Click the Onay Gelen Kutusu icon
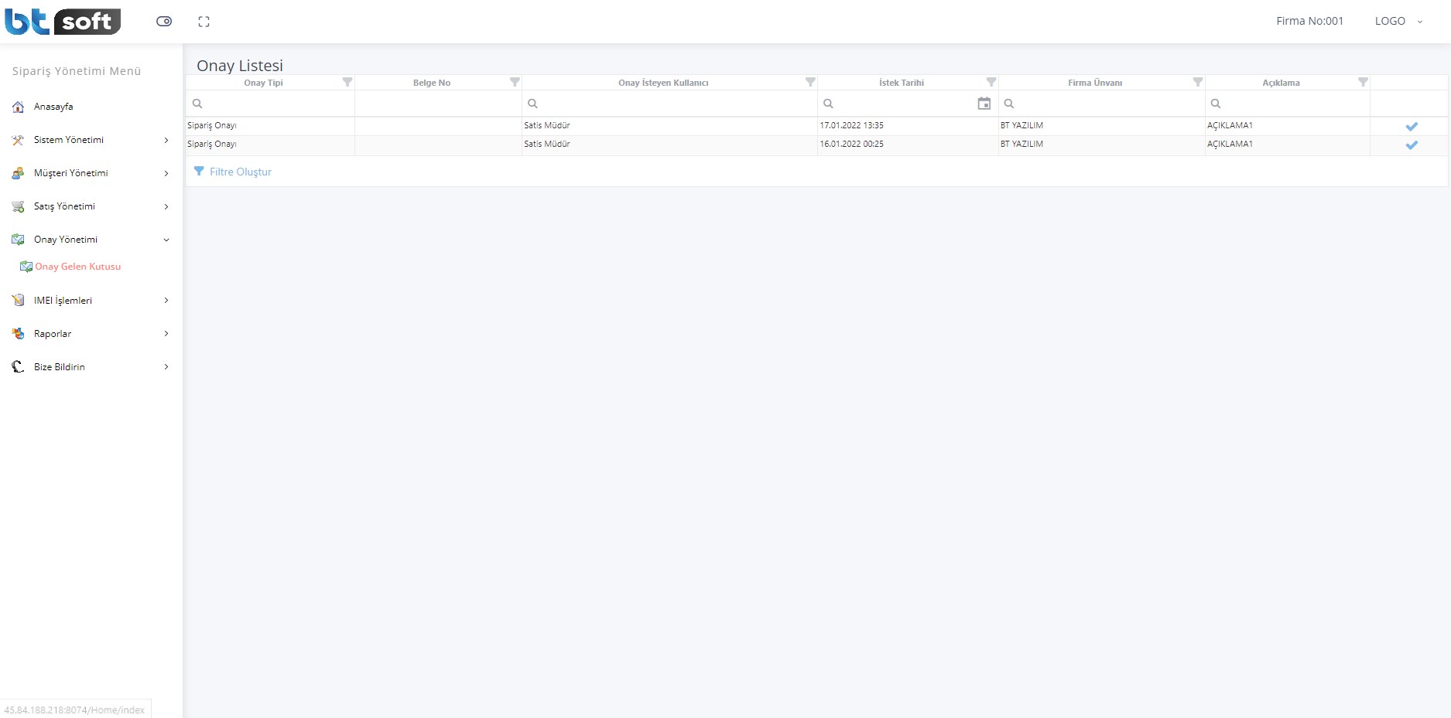Image resolution: width=1451 pixels, height=718 pixels. click(26, 267)
